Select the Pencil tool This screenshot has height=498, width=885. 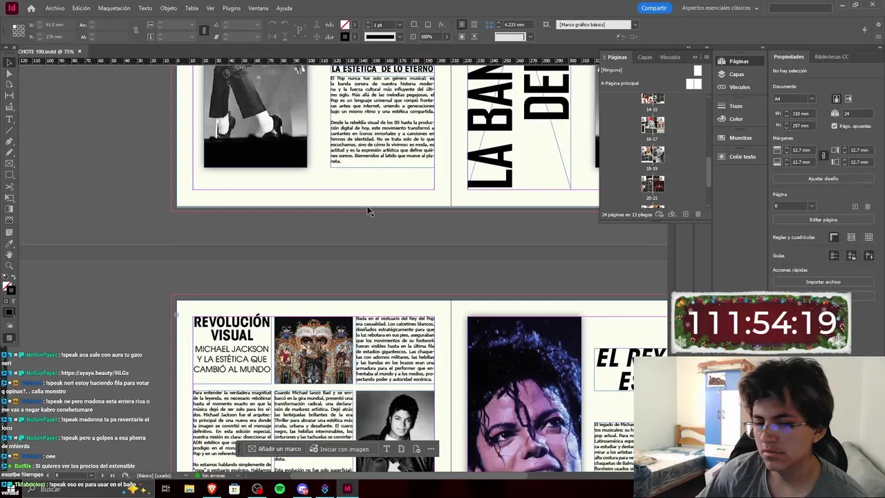point(10,152)
